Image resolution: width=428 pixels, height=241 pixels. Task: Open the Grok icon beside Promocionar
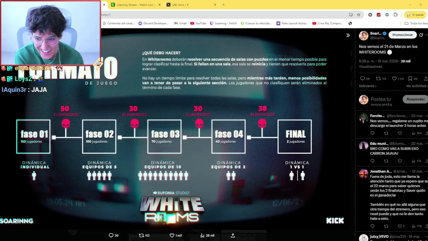coord(421,35)
